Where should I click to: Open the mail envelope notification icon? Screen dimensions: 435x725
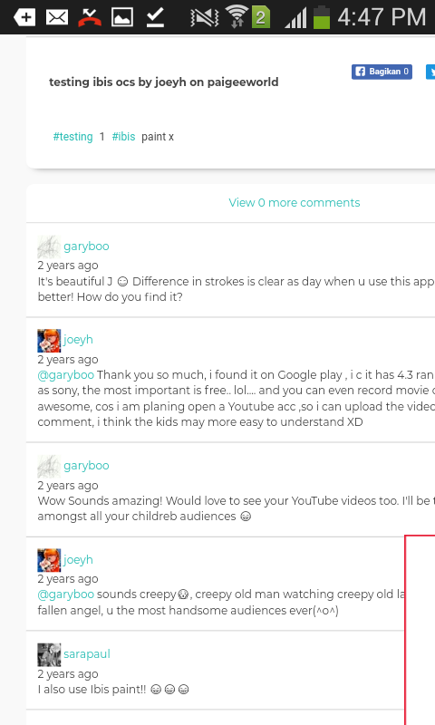(57, 17)
